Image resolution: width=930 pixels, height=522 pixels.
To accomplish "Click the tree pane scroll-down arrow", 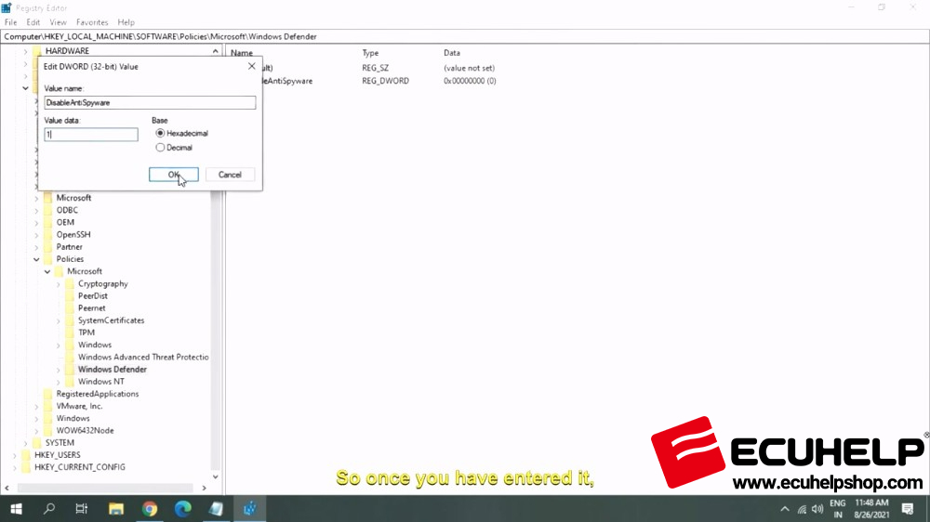I will coord(216,477).
